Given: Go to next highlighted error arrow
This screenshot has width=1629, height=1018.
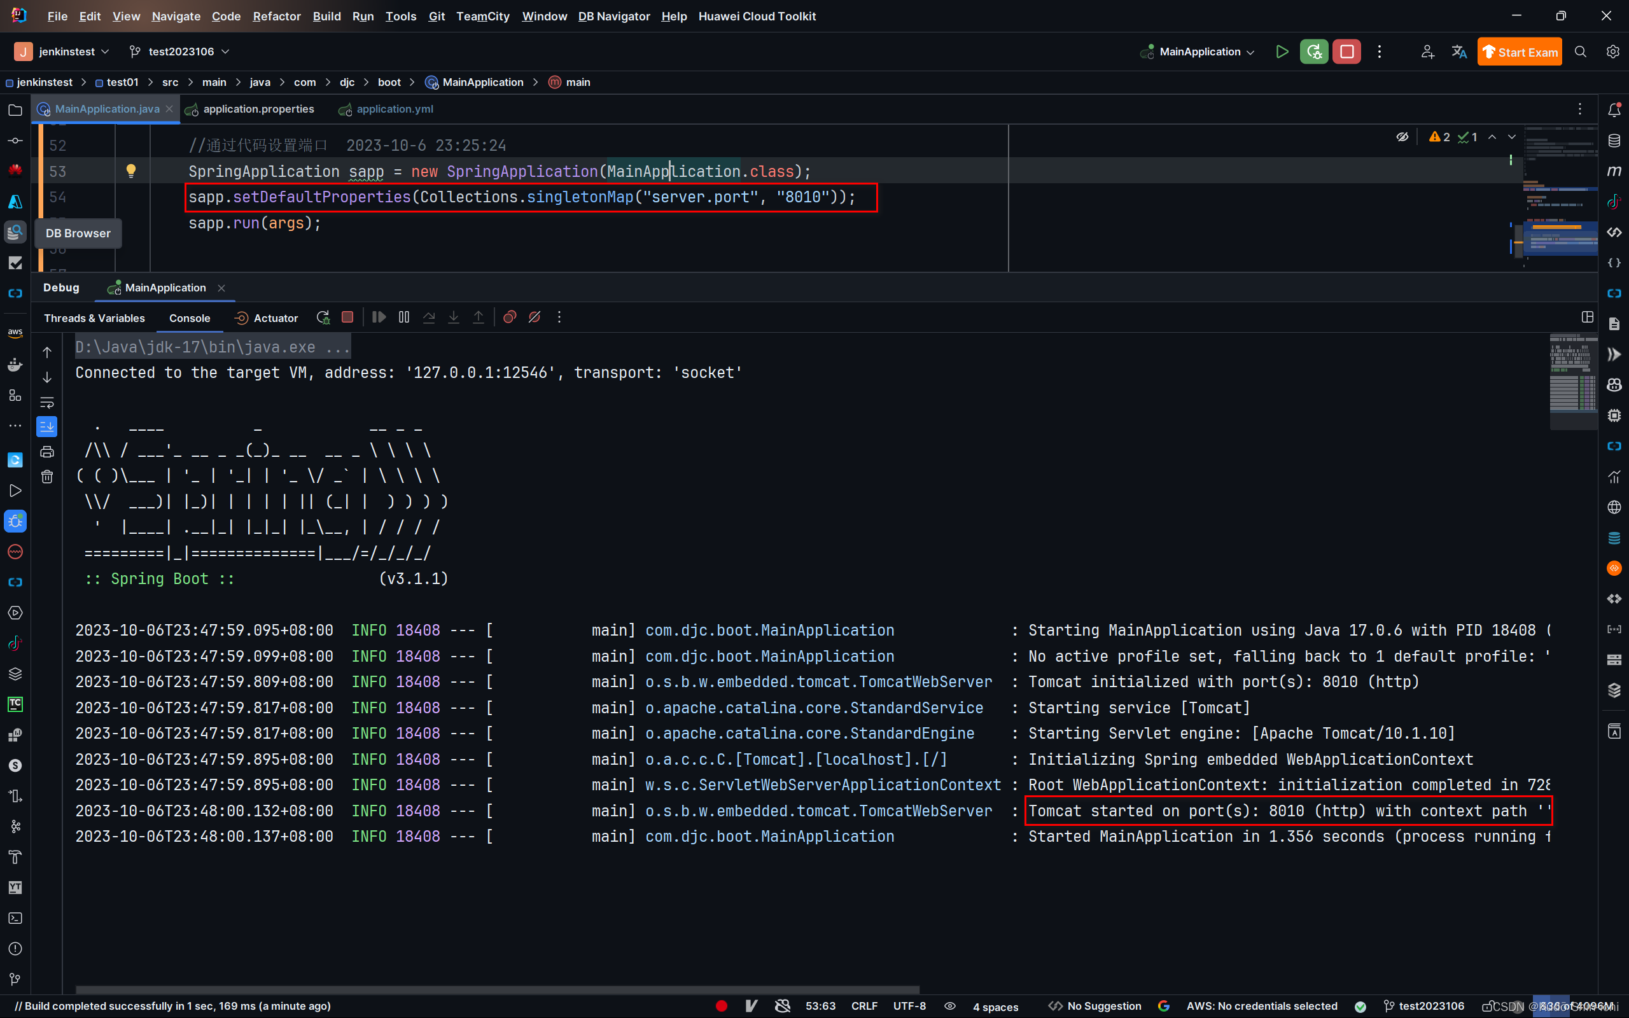Looking at the screenshot, I should click(1512, 137).
